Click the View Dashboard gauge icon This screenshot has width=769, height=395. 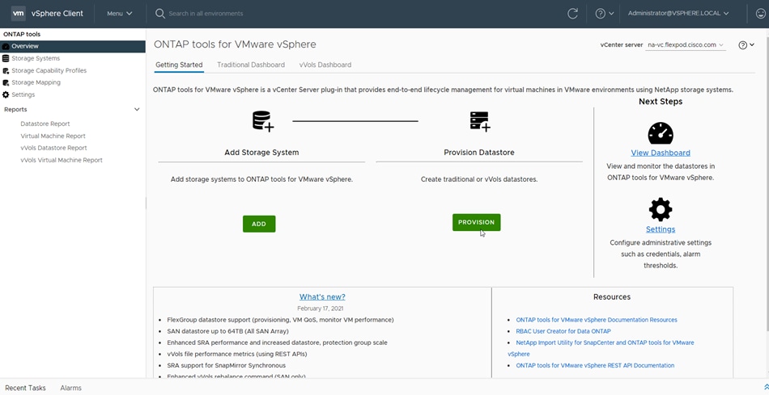pos(661,133)
